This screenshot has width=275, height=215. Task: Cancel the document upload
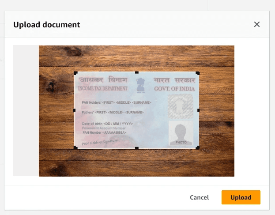point(199,197)
